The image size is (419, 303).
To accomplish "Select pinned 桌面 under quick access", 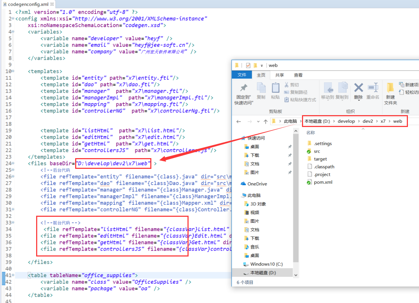I will (x=252, y=147).
